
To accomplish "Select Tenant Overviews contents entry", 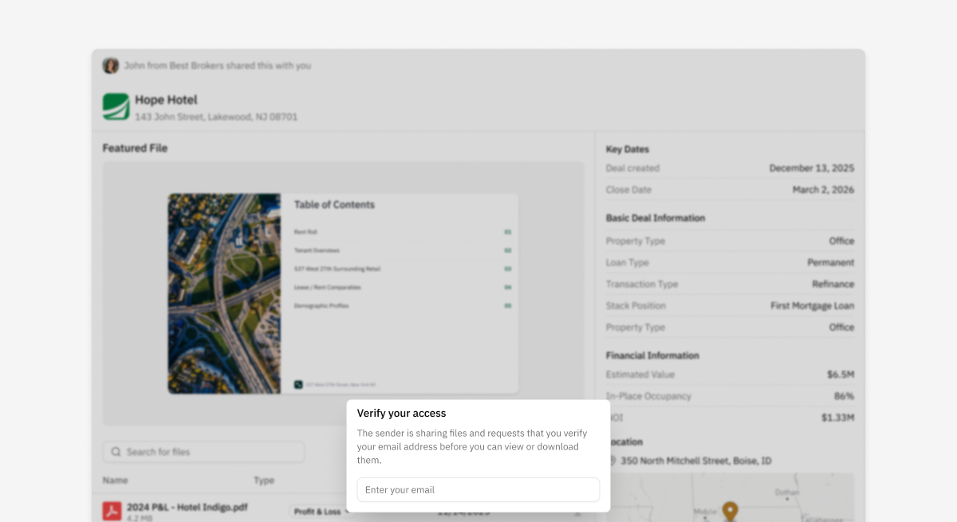I will coord(317,250).
